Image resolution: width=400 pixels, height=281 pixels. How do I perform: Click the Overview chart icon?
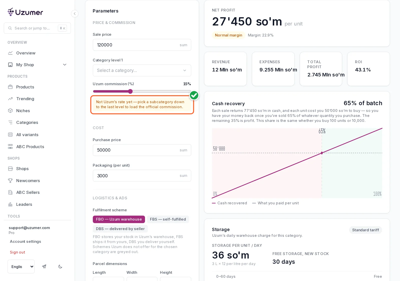10,53
